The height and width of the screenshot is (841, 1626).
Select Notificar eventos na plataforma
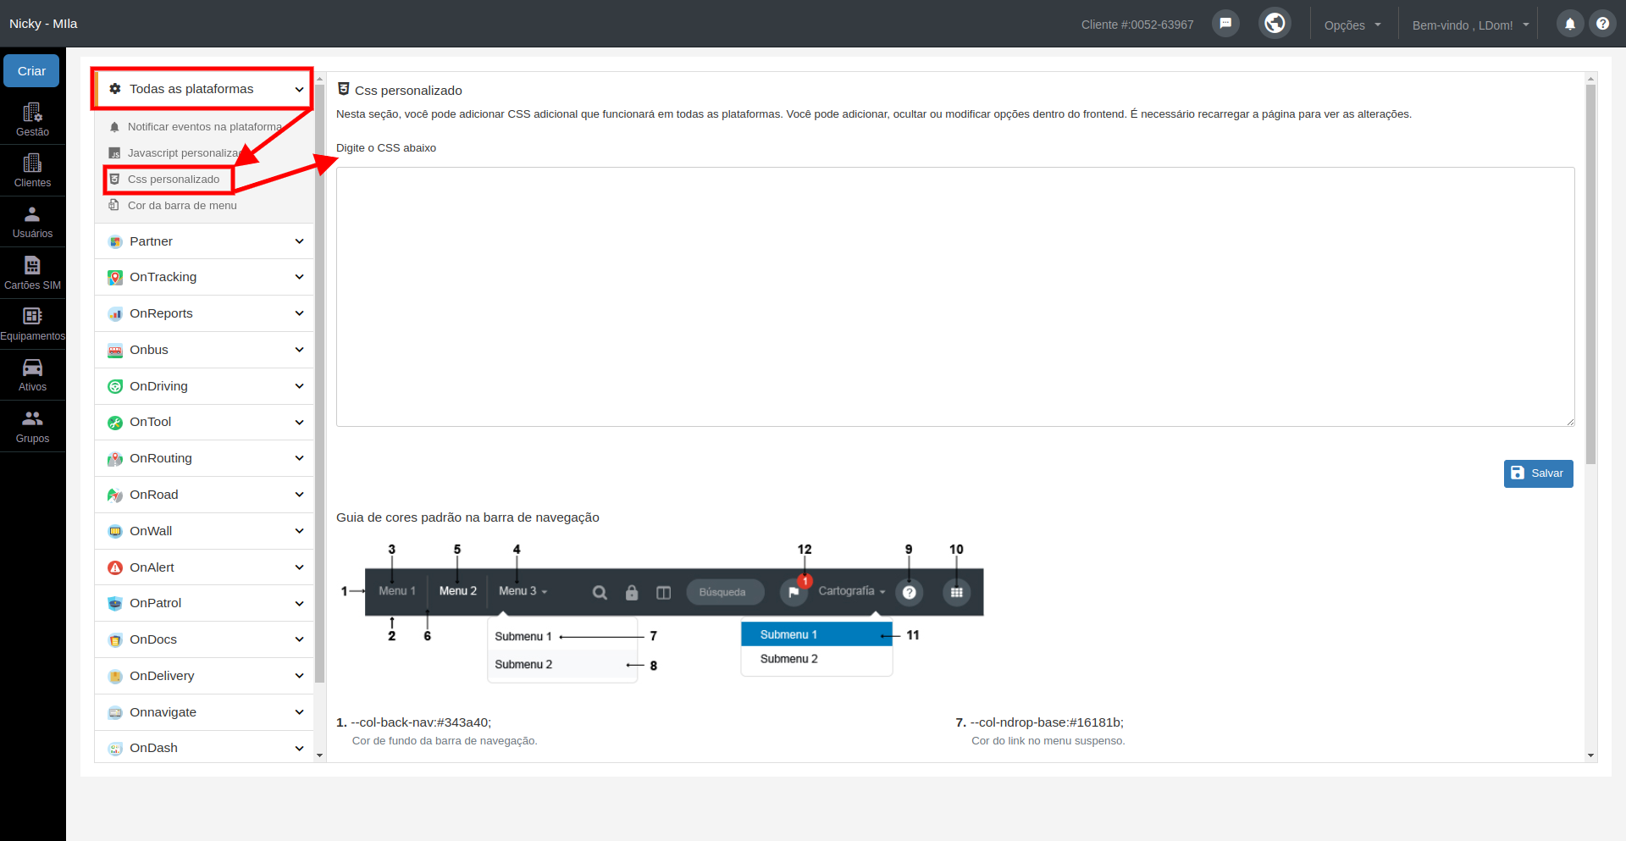pyautogui.click(x=204, y=127)
